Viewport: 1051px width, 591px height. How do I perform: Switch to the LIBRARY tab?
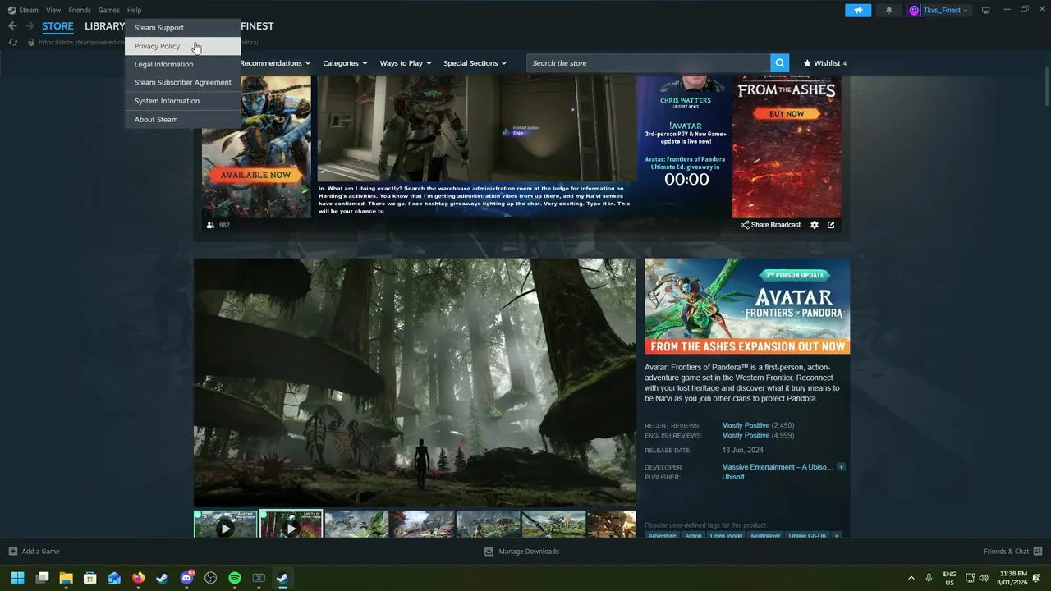[104, 26]
